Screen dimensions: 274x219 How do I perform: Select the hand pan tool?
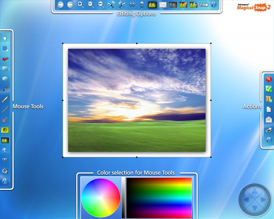tap(5, 38)
